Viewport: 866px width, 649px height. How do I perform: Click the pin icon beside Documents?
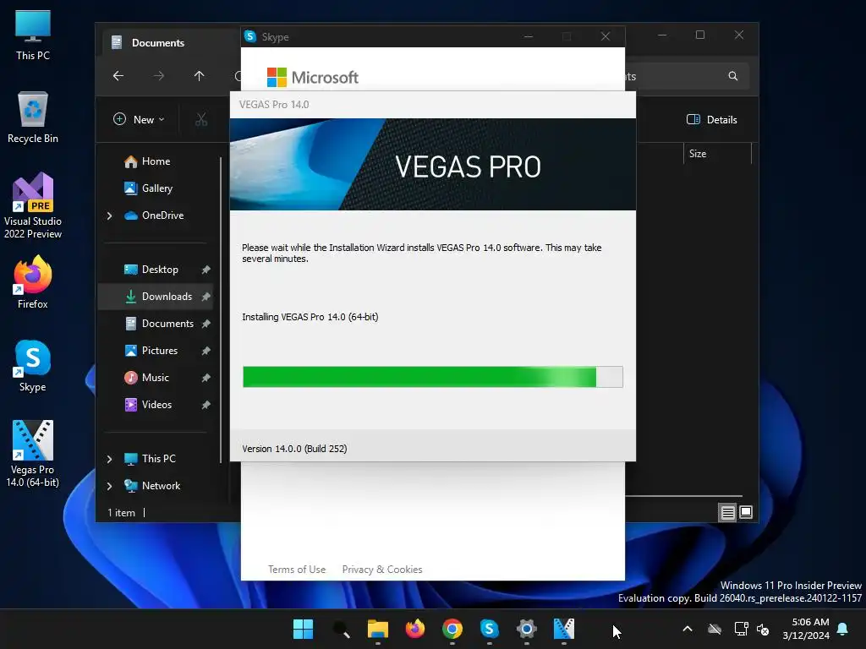pyautogui.click(x=206, y=324)
